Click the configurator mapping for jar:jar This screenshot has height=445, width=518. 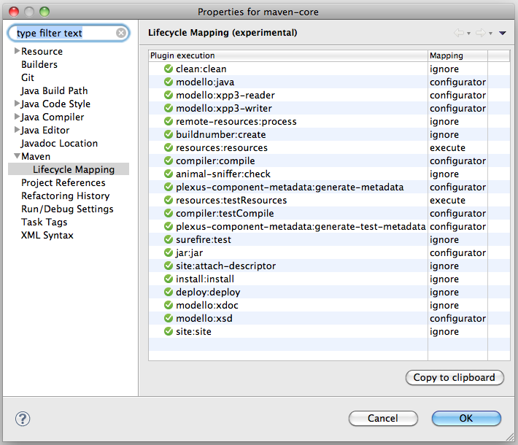pos(458,252)
